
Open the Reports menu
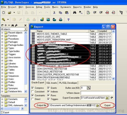(77, 7)
